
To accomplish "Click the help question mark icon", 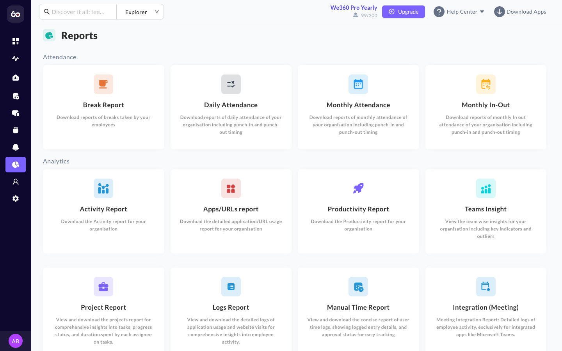I will point(439,12).
